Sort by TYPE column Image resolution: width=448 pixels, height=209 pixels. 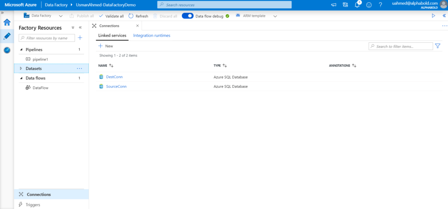point(220,65)
